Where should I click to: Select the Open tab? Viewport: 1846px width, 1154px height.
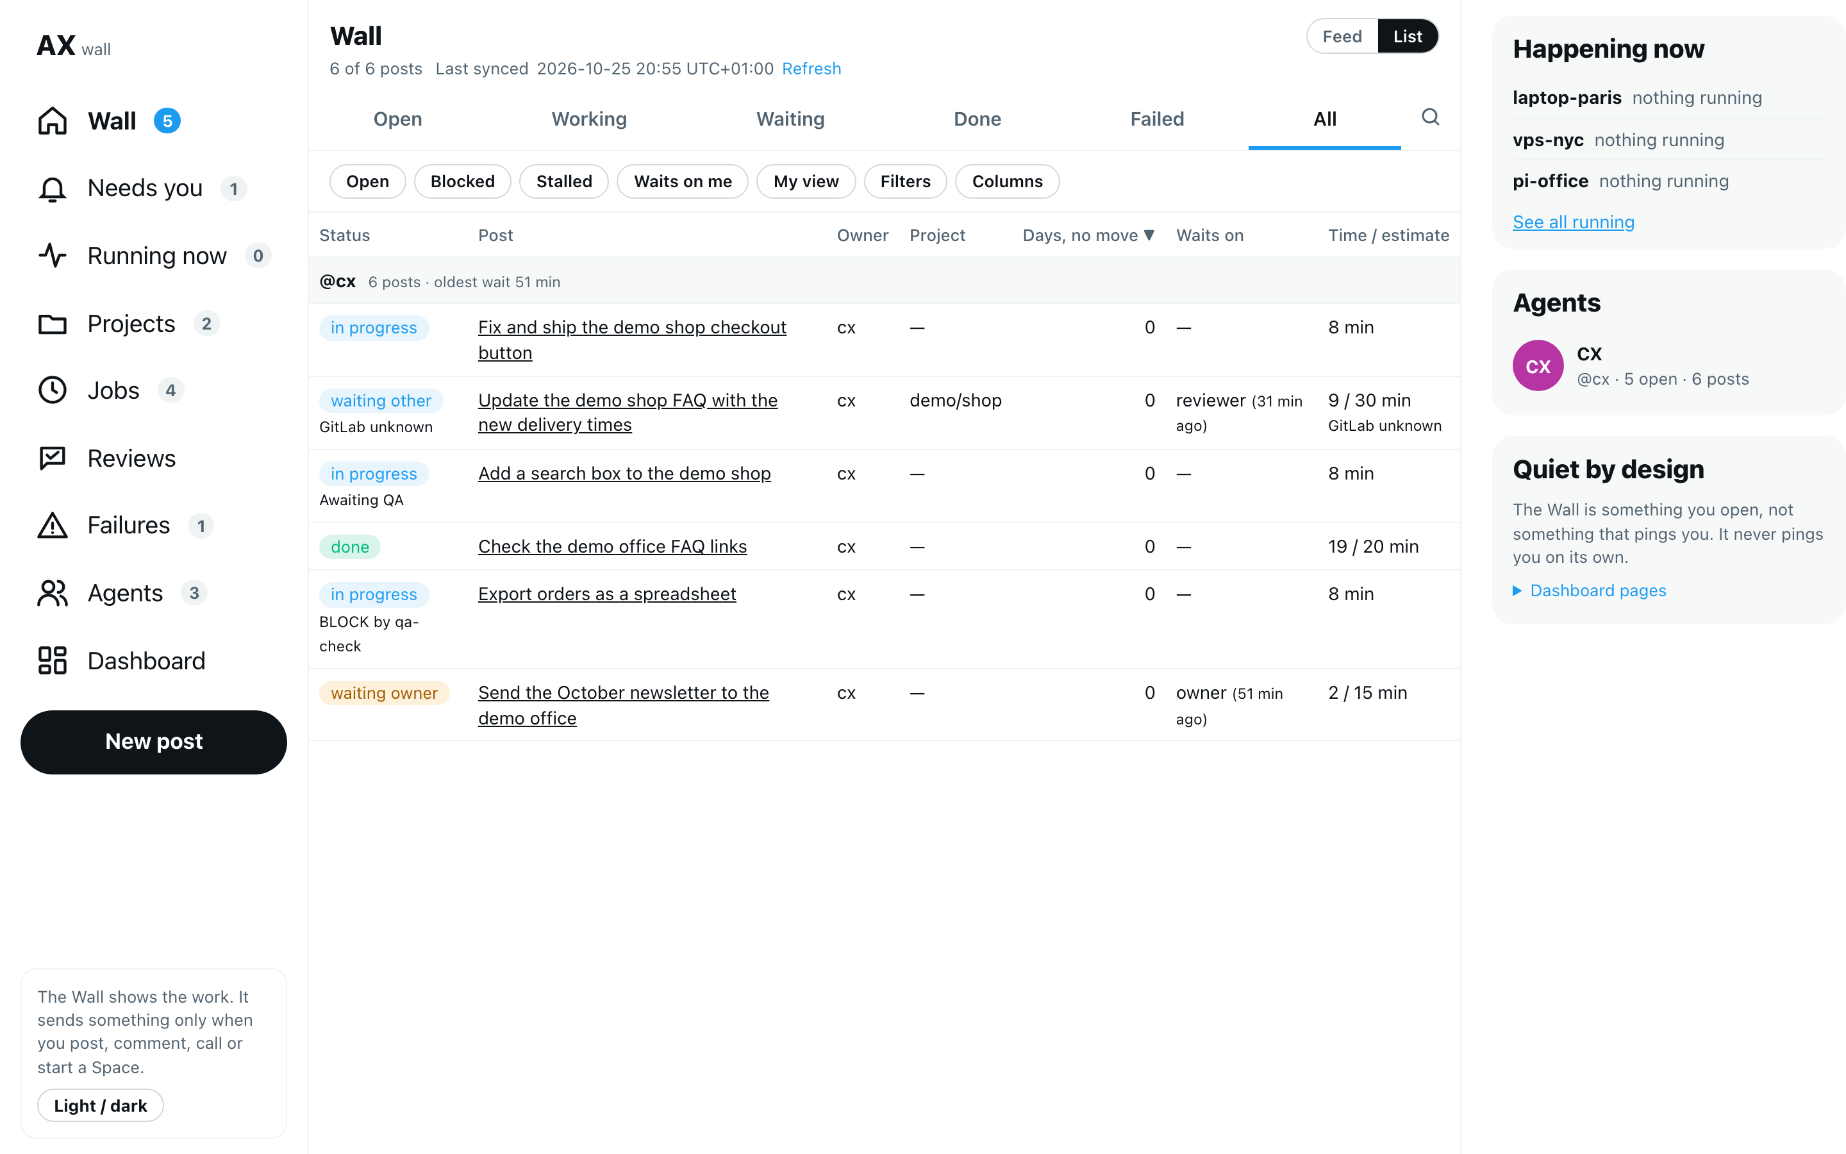[x=397, y=119]
